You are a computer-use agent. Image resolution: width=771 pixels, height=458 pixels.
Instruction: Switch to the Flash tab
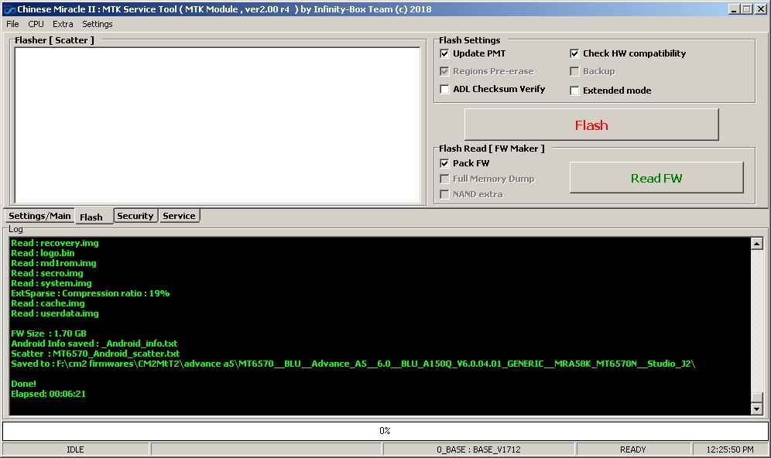tap(94, 217)
